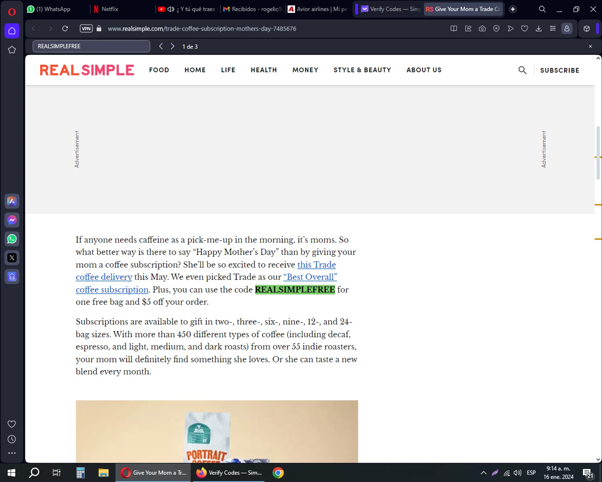Open the FOOD menu

coord(159,70)
